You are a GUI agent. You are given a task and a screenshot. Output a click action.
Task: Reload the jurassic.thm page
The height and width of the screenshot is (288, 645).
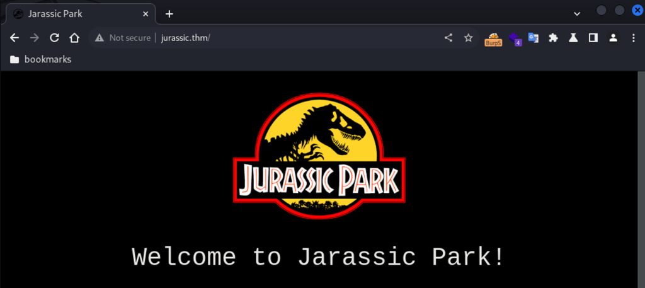pyautogui.click(x=55, y=38)
